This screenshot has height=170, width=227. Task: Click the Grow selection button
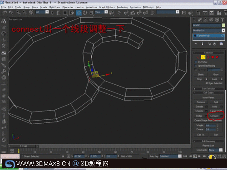tap(216, 74)
